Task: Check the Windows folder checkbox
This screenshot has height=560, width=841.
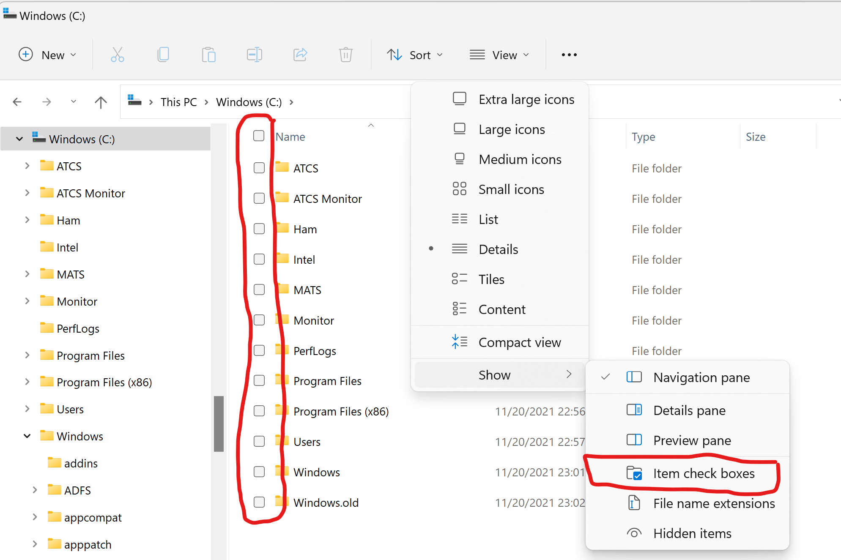Action: 259,471
